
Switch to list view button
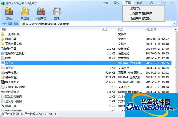pyautogui.click(x=16, y=24)
